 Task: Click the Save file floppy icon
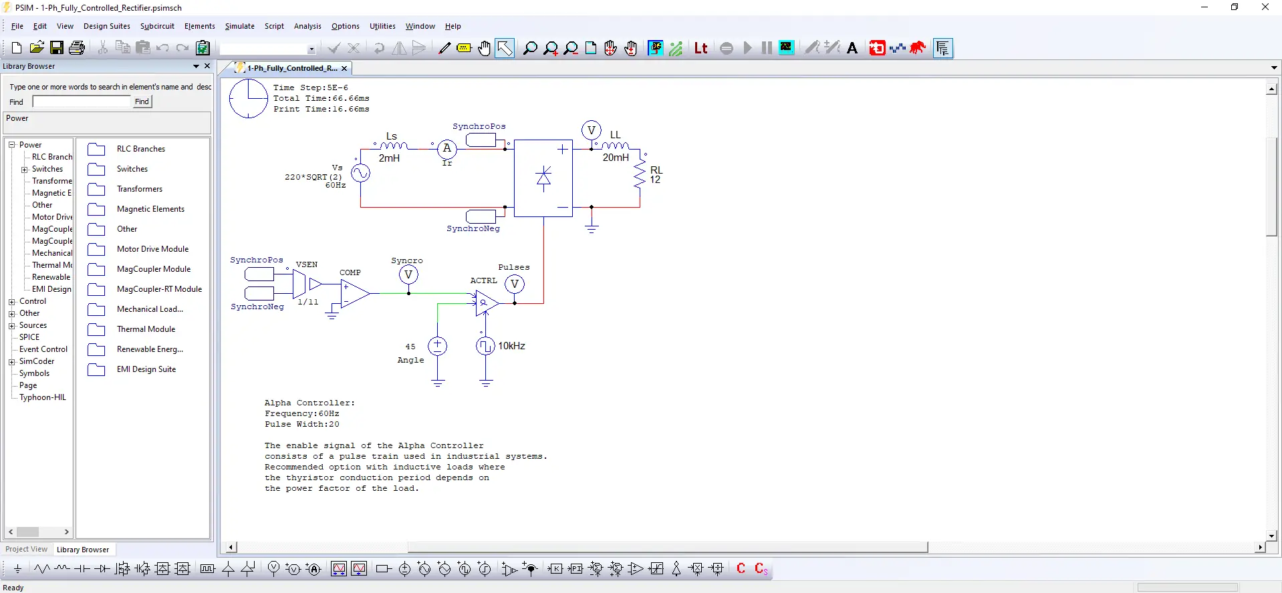click(57, 48)
